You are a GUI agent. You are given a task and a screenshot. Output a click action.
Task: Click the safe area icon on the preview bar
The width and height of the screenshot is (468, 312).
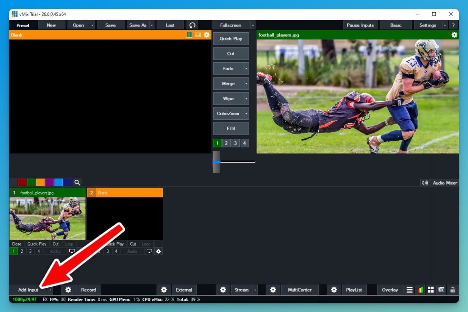point(197,34)
